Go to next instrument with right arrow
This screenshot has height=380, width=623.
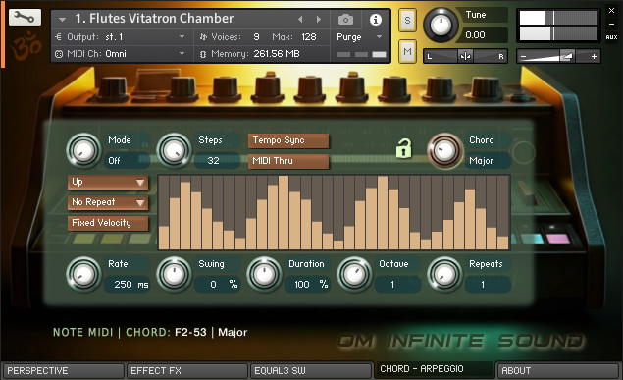coord(319,19)
